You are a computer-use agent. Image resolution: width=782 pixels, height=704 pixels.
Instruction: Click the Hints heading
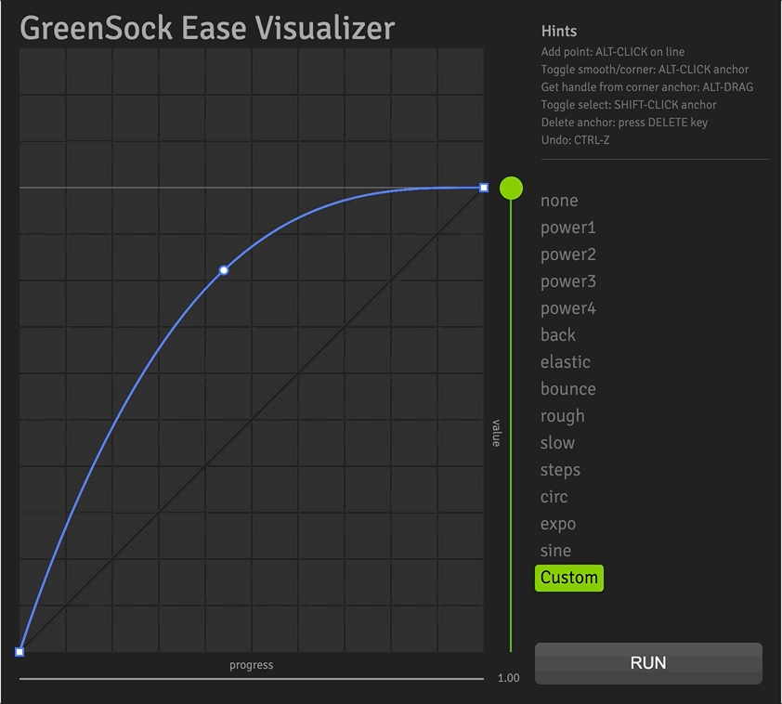point(559,31)
